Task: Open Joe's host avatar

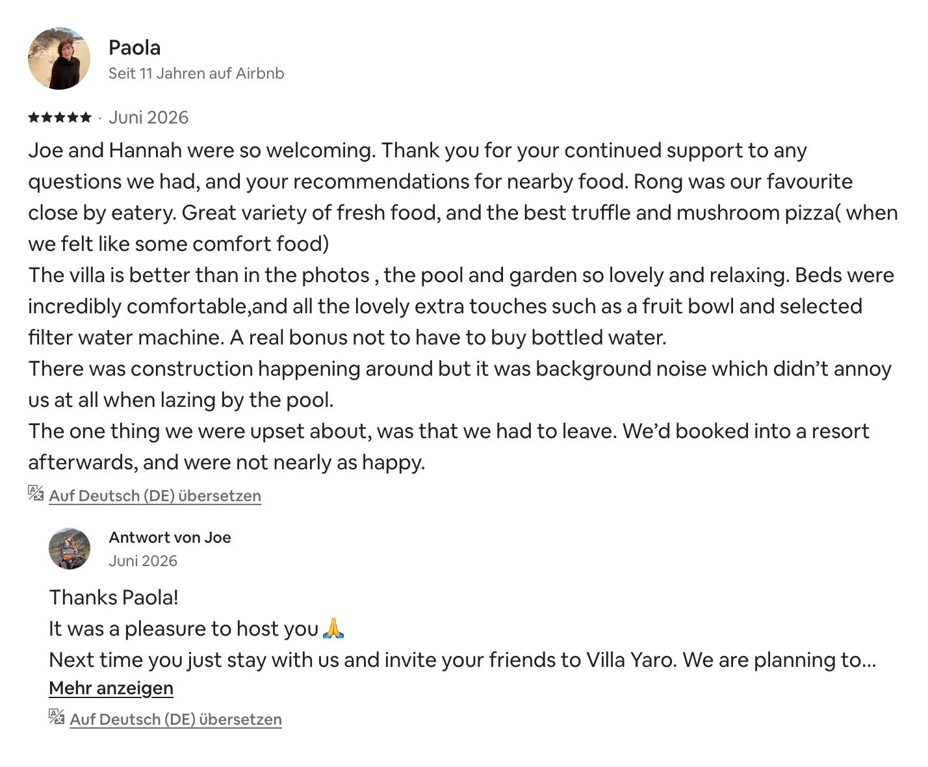Action: click(x=70, y=549)
